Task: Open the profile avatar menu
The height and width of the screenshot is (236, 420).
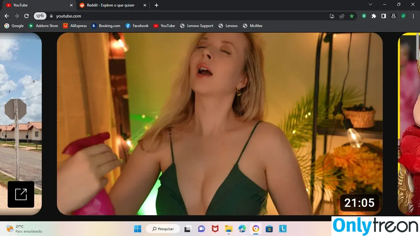Action: (394, 16)
